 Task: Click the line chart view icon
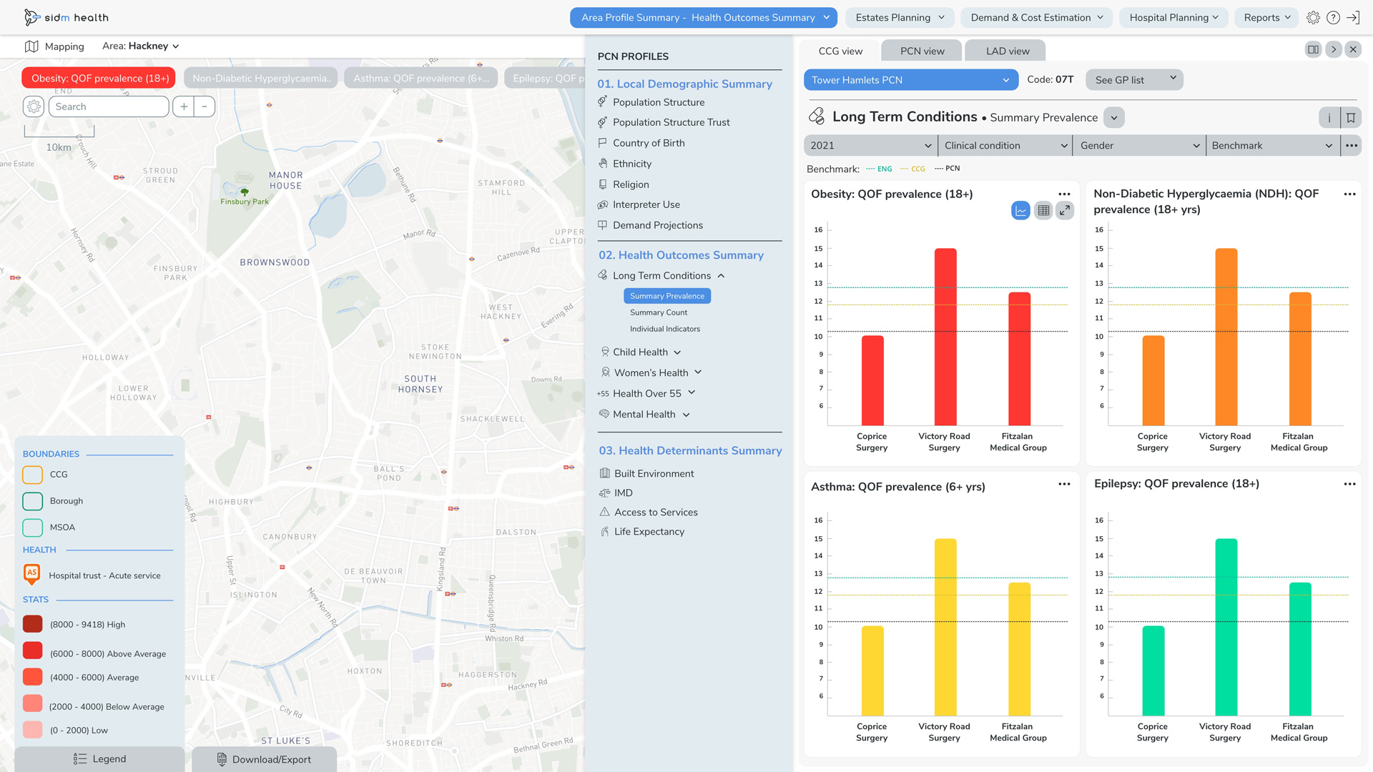(1020, 210)
